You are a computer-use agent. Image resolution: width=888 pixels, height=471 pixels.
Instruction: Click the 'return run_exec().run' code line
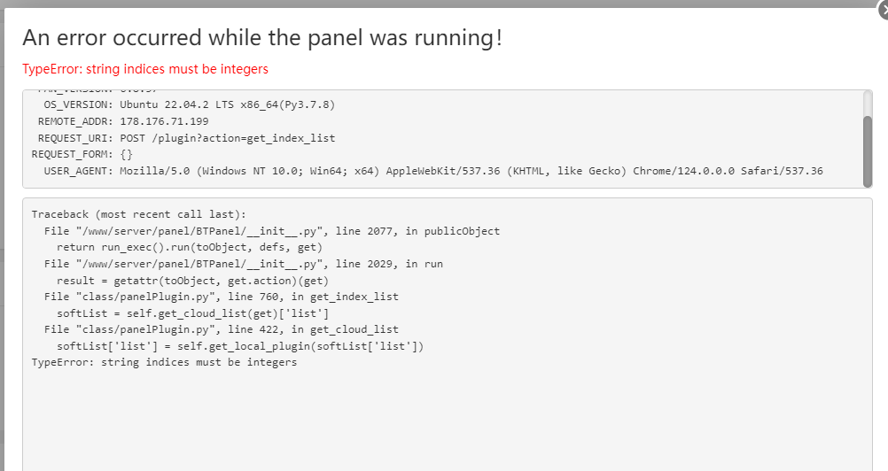coord(189,247)
